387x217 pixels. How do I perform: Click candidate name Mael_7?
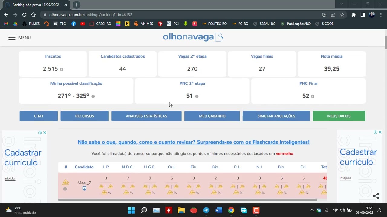pyautogui.click(x=84, y=183)
